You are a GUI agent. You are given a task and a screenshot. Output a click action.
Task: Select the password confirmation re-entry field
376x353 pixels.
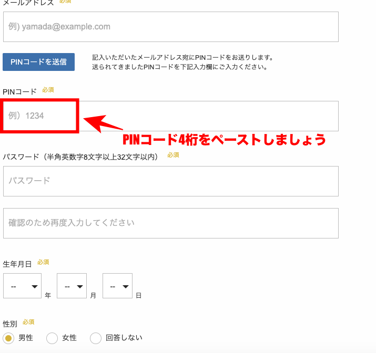point(170,223)
